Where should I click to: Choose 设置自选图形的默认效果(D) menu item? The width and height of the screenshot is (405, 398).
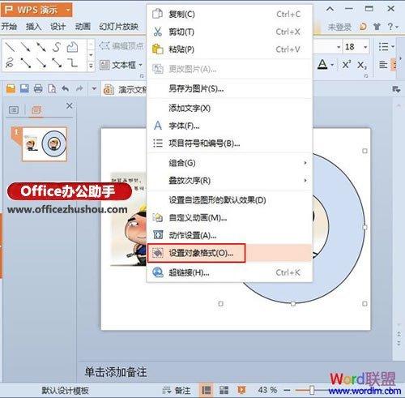point(230,200)
